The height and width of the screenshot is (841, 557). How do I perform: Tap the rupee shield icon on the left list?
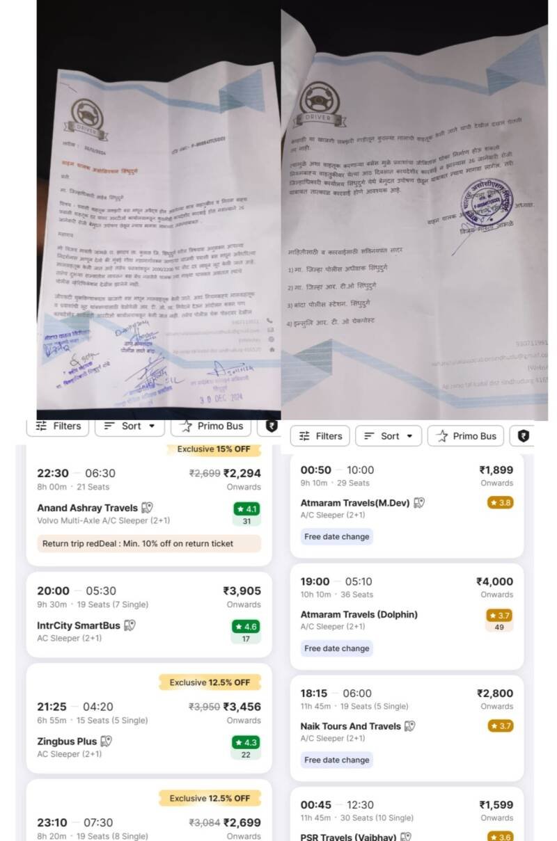click(x=272, y=426)
